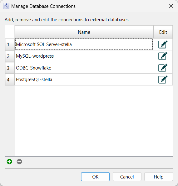Select row header number 4
This screenshot has height=186, width=178.
point(10,80)
